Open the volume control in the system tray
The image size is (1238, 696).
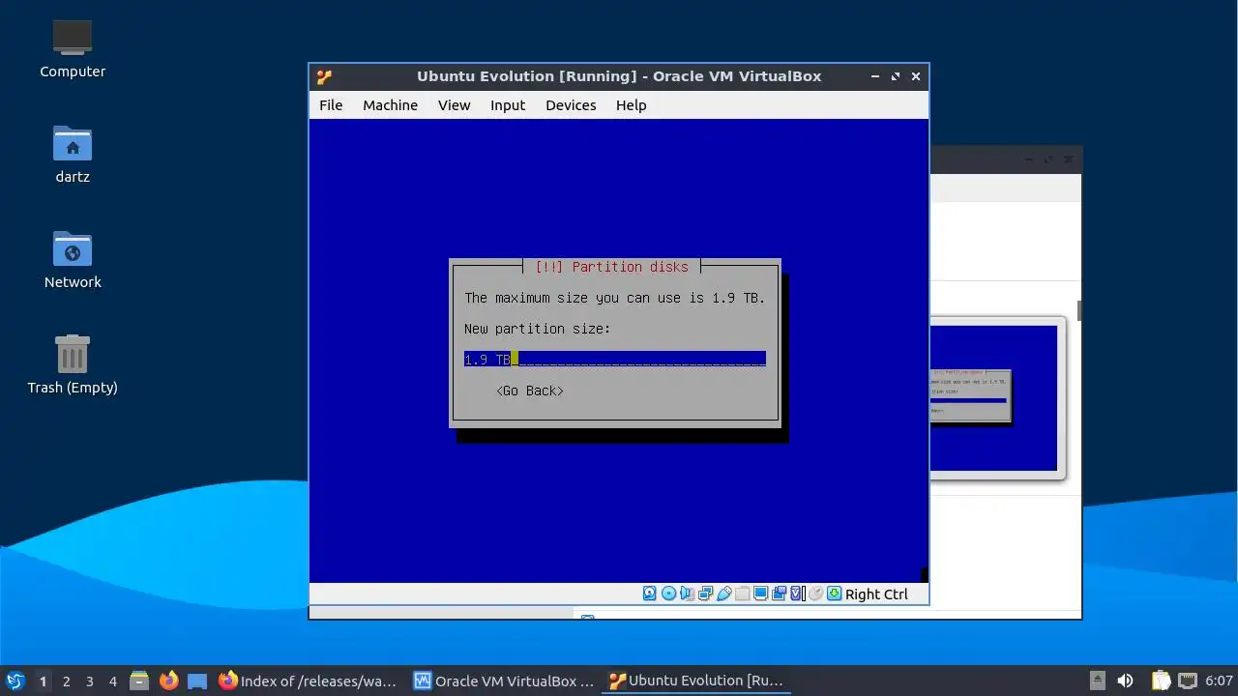(1125, 681)
